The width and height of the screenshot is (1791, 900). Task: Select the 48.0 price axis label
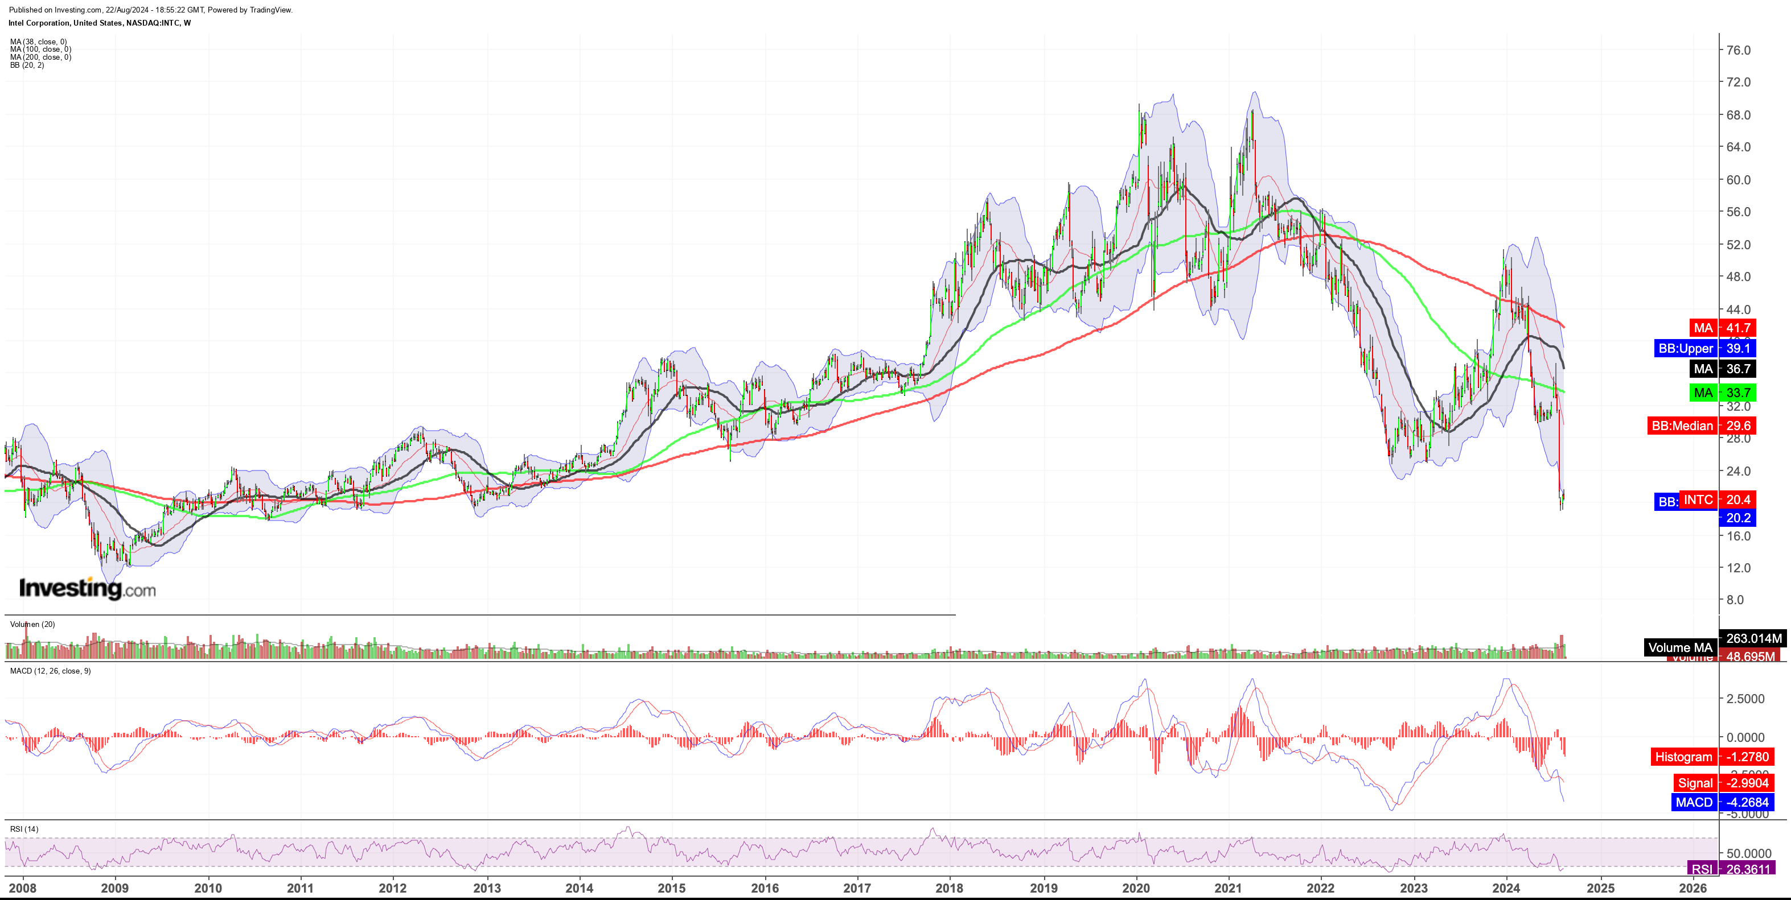pyautogui.click(x=1738, y=276)
